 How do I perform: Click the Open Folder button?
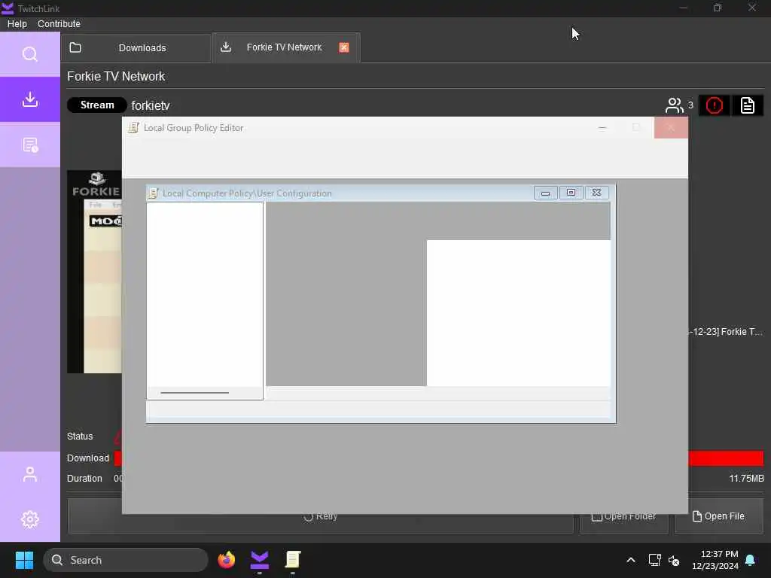(x=624, y=516)
